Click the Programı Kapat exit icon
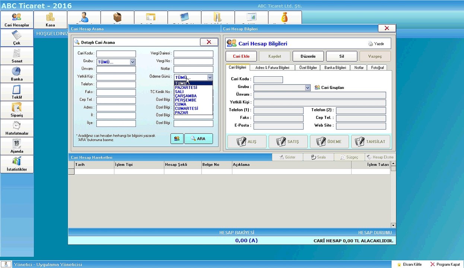This screenshot has height=268, width=464. click(432, 264)
